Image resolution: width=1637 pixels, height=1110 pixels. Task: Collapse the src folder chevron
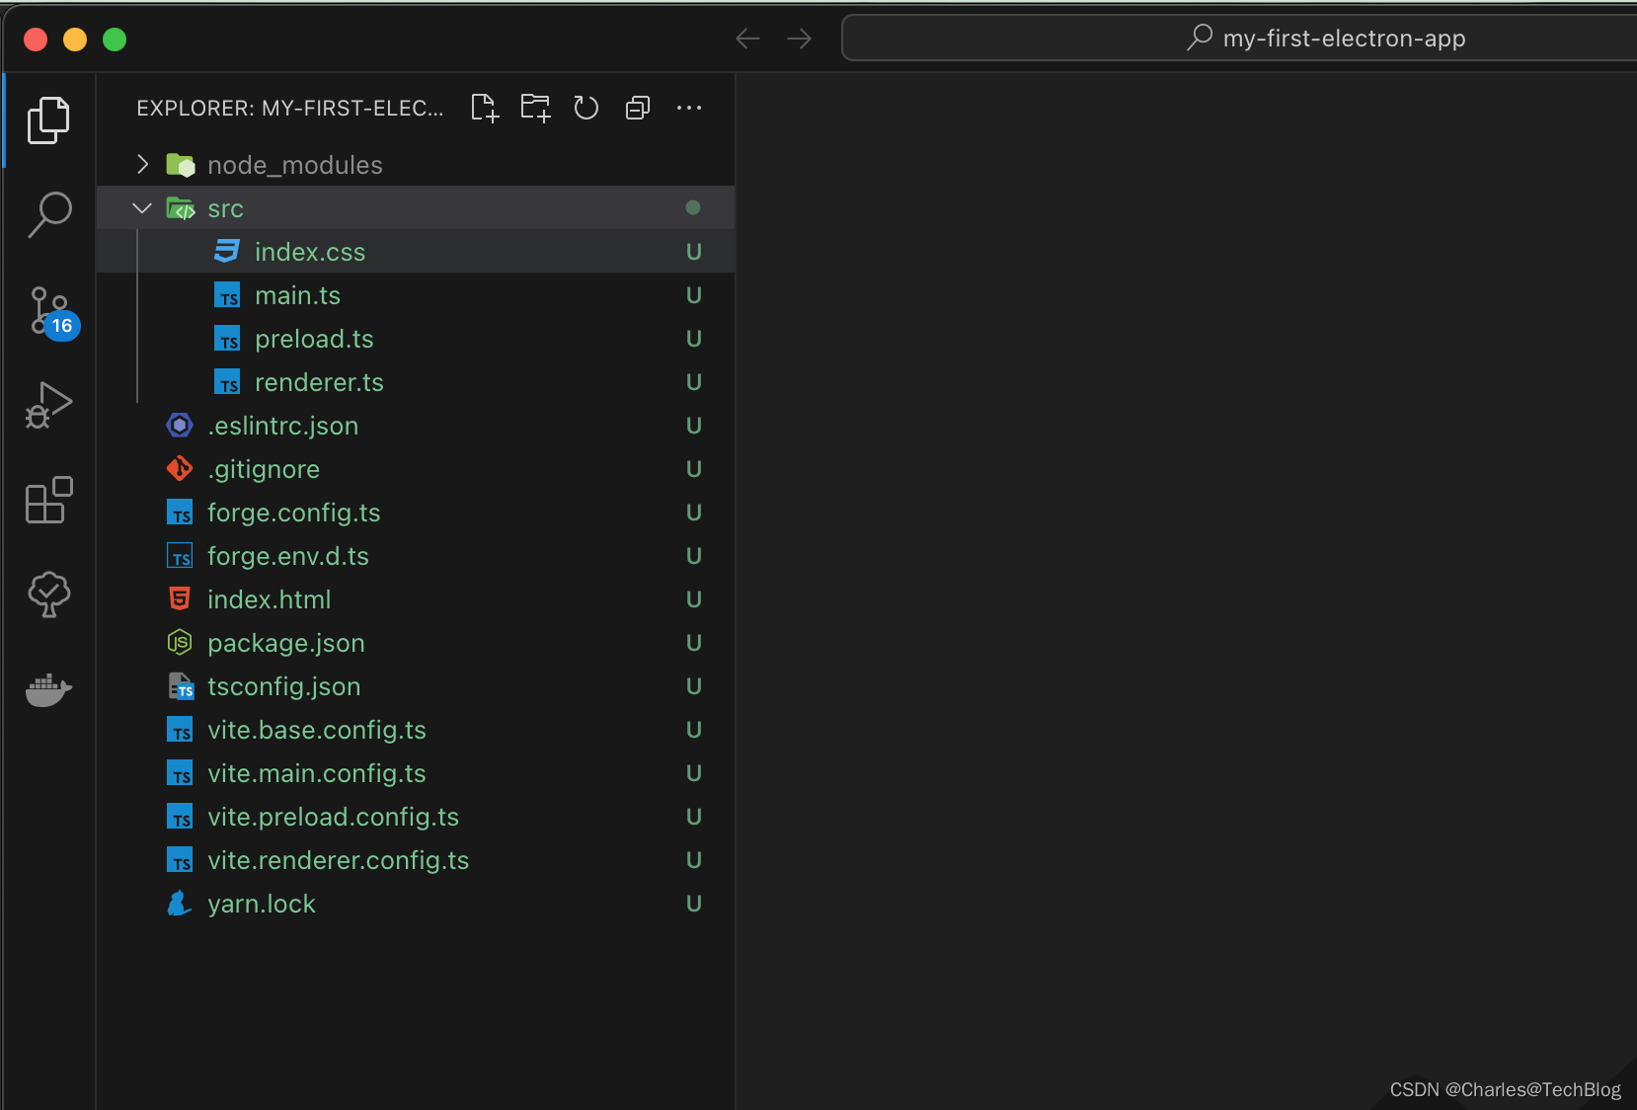pyautogui.click(x=142, y=208)
